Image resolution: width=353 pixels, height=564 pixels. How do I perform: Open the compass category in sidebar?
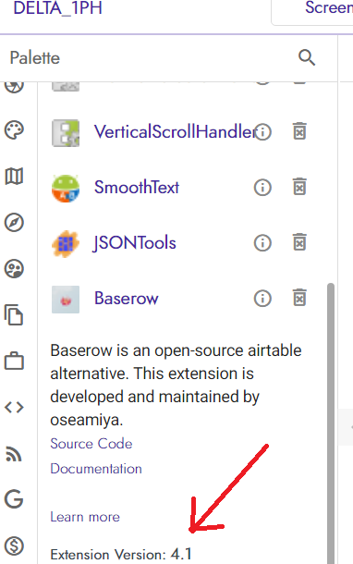pyautogui.click(x=14, y=222)
